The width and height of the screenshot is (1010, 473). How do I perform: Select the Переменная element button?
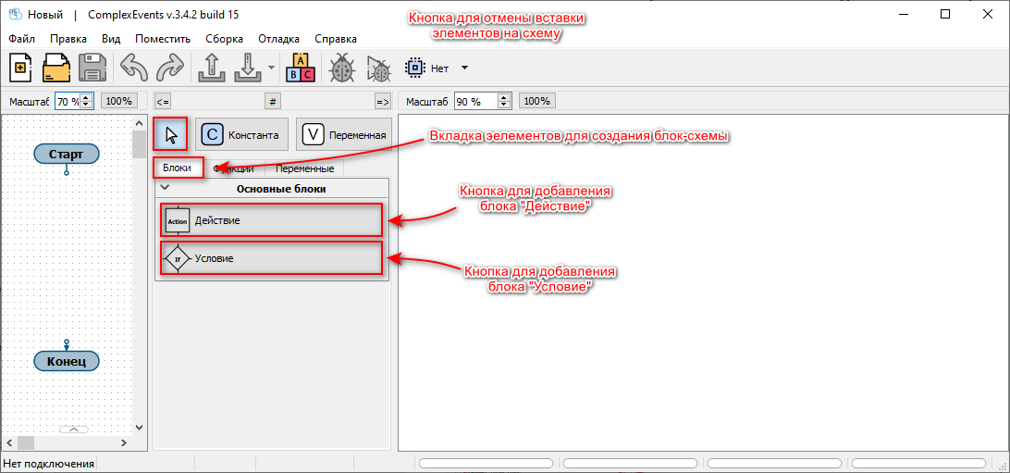click(344, 134)
